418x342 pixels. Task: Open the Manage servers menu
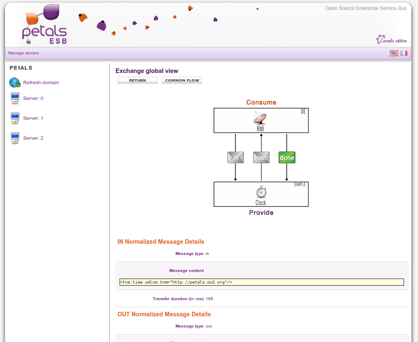24,53
